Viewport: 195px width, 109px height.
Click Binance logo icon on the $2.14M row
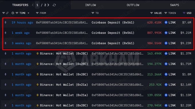point(38,85)
